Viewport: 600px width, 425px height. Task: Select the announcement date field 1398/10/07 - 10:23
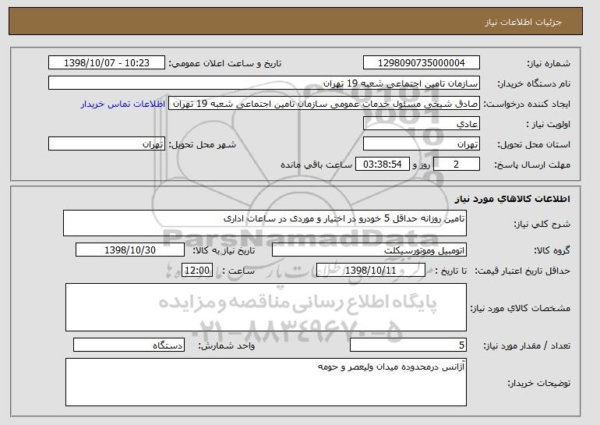107,63
